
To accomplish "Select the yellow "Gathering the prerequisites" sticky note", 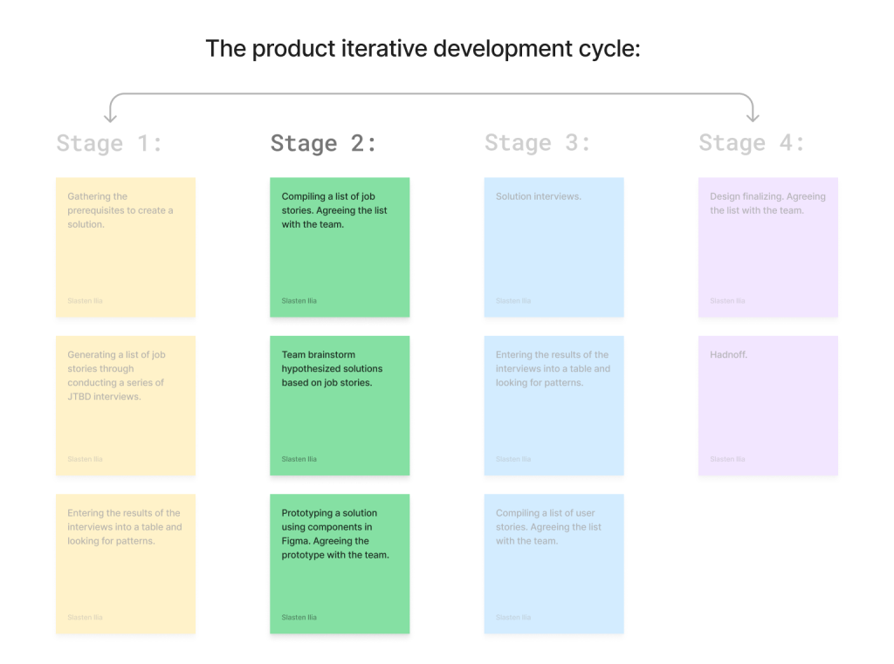I will pos(126,247).
